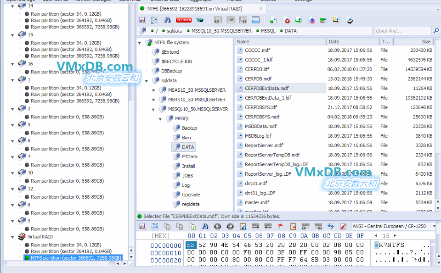The width and height of the screenshot is (441, 273).
Task: Collapse the NTFS file system root node
Action: (x=140, y=43)
